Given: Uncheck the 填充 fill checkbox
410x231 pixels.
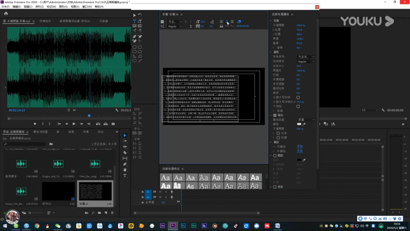Looking at the screenshot, I should tap(275, 115).
